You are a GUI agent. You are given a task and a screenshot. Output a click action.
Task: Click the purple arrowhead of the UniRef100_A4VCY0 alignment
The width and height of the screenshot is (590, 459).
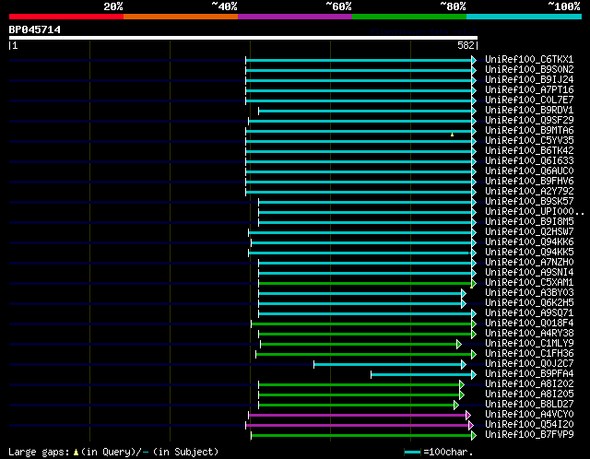click(468, 416)
